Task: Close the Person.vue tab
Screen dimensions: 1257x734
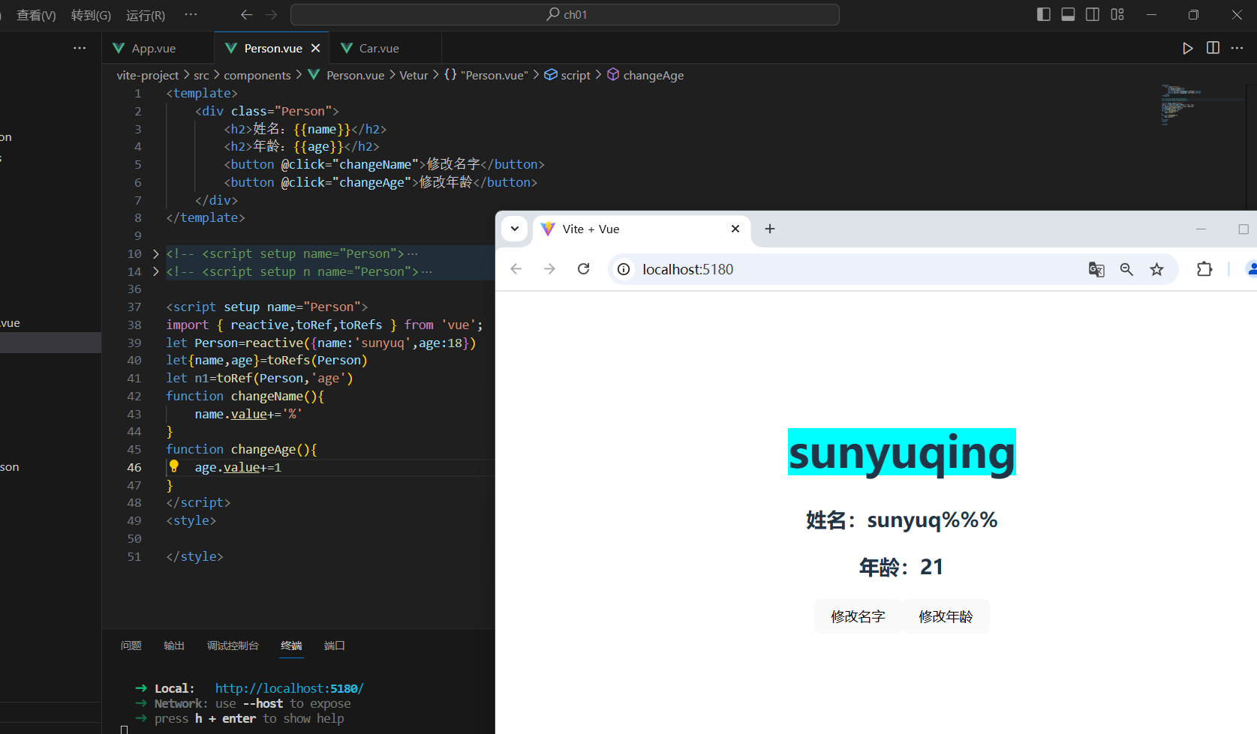Action: [x=316, y=48]
